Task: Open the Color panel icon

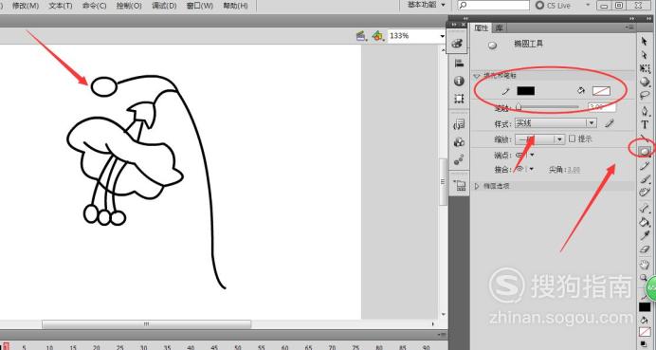Action: point(458,43)
